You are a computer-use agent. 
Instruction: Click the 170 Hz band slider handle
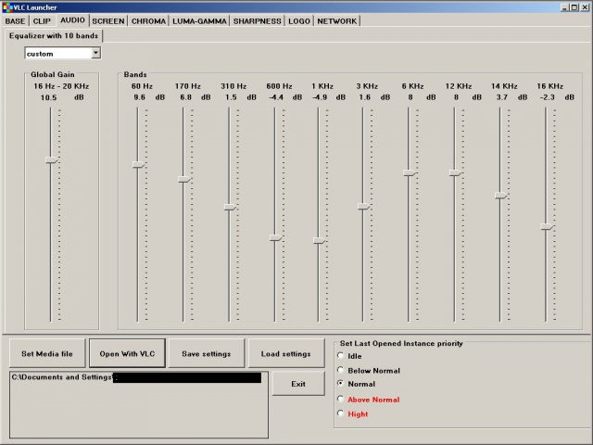[184, 179]
